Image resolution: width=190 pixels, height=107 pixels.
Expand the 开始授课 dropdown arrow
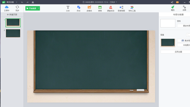click(39, 8)
